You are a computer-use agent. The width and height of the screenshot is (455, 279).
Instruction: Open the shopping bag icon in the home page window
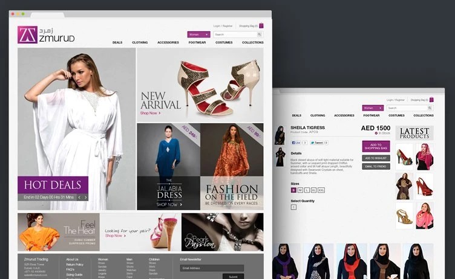click(x=261, y=25)
